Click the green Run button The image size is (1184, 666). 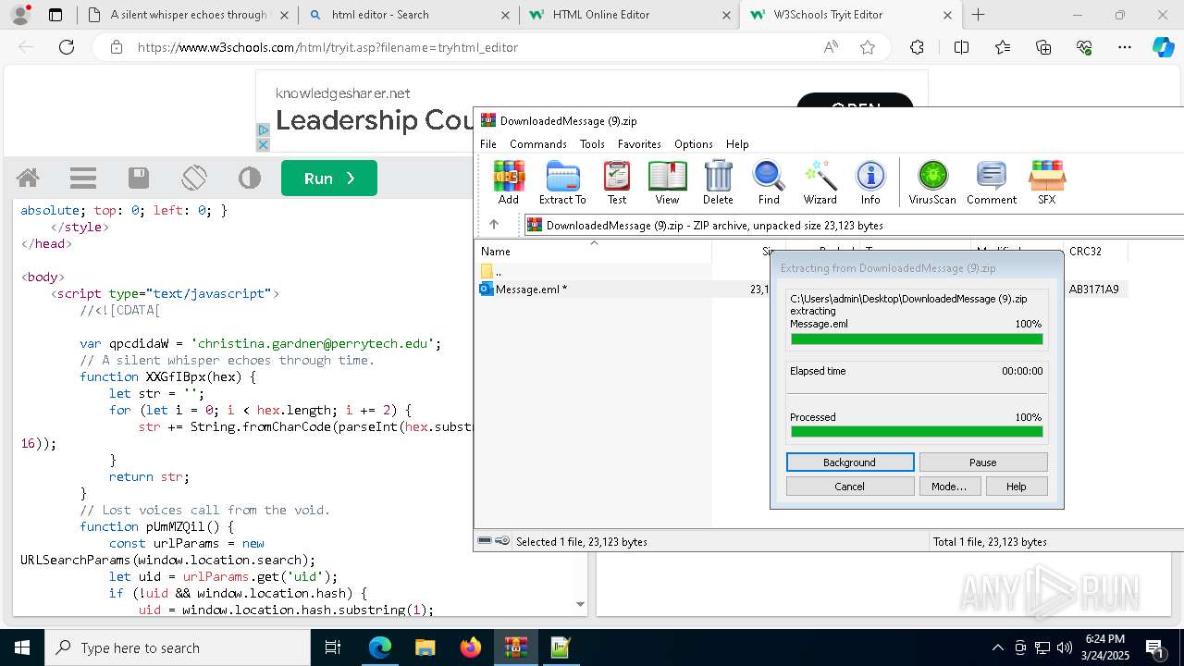point(329,179)
